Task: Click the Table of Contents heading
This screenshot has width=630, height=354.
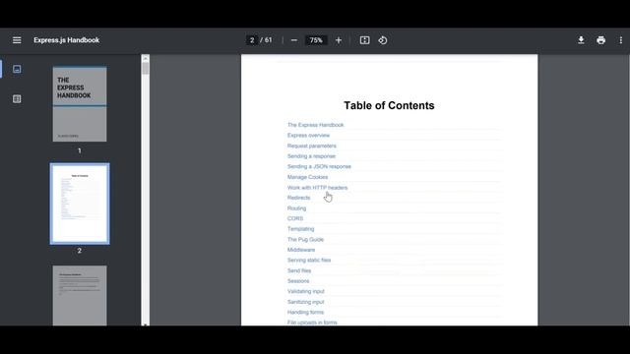Action: [x=389, y=105]
